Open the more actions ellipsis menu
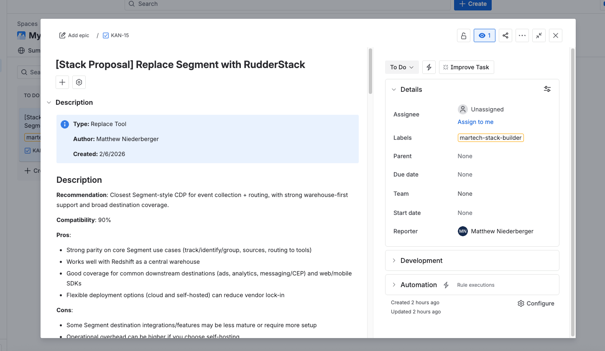 tap(522, 35)
